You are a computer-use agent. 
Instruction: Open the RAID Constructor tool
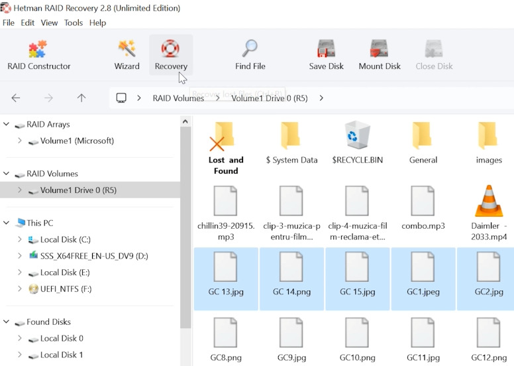(38, 55)
